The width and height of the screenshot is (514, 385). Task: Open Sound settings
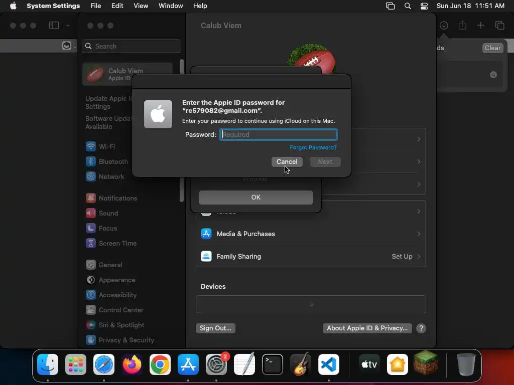[x=102, y=213]
